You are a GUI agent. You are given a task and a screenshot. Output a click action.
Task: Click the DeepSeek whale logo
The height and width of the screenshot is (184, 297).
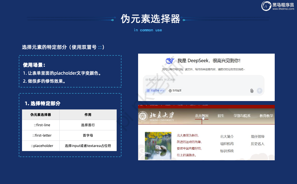170,60
